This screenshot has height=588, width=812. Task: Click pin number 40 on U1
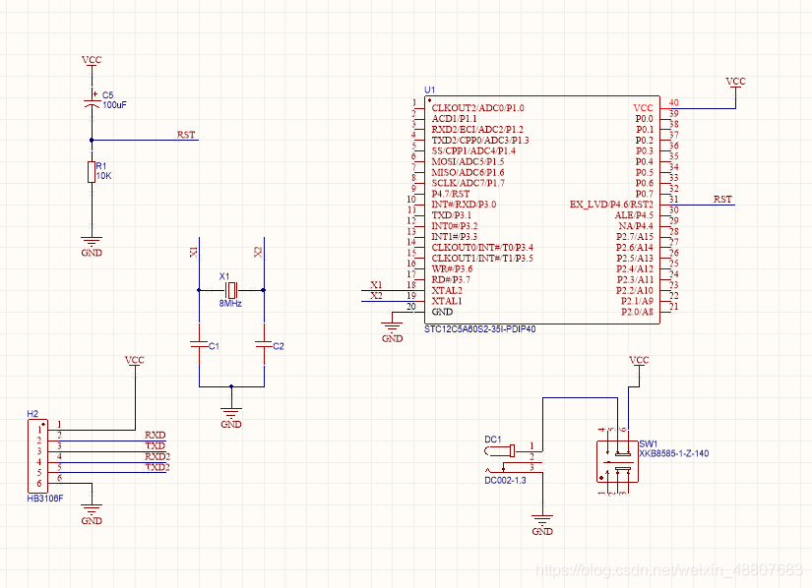coord(674,102)
